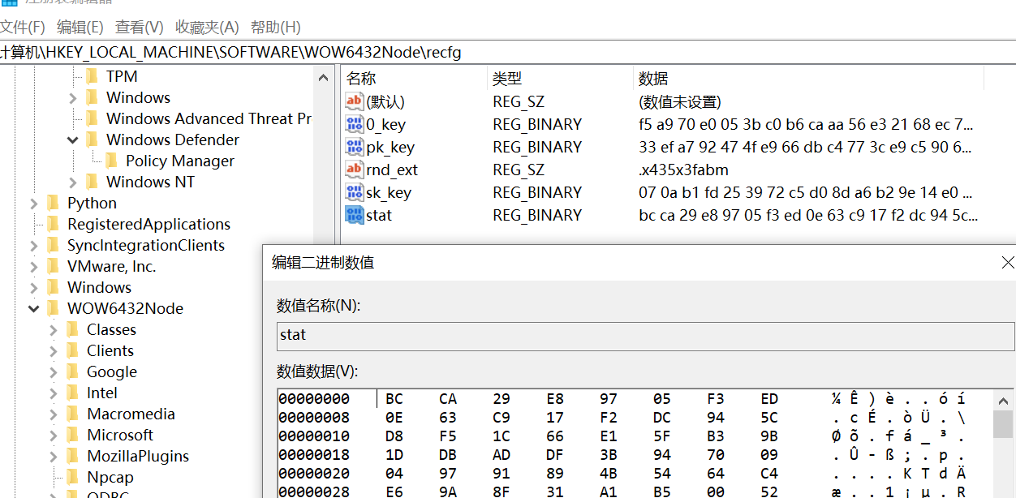Image resolution: width=1016 pixels, height=498 pixels.
Task: Select the MozillaPlugins folder icon
Action: point(72,456)
